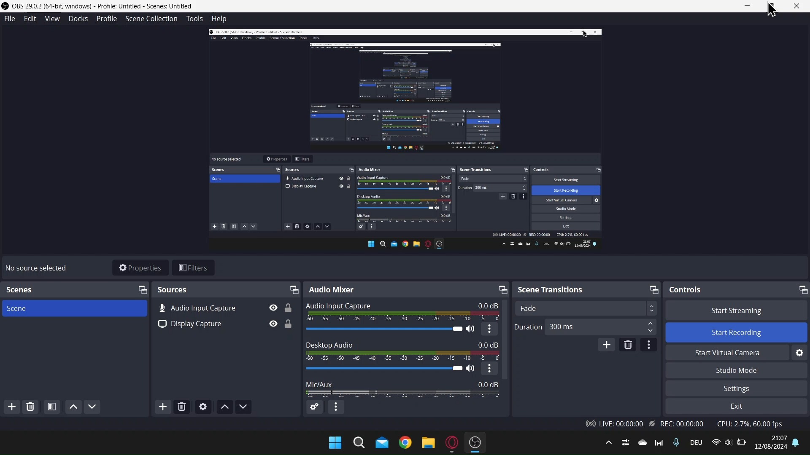
Task: Add a new source with plus icon
Action: [x=163, y=407]
